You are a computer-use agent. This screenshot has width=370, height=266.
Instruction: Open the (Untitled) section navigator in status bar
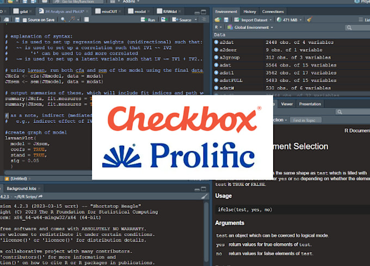18,179
